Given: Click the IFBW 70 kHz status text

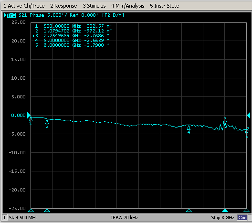Looking at the screenshot, I should 124,218.
